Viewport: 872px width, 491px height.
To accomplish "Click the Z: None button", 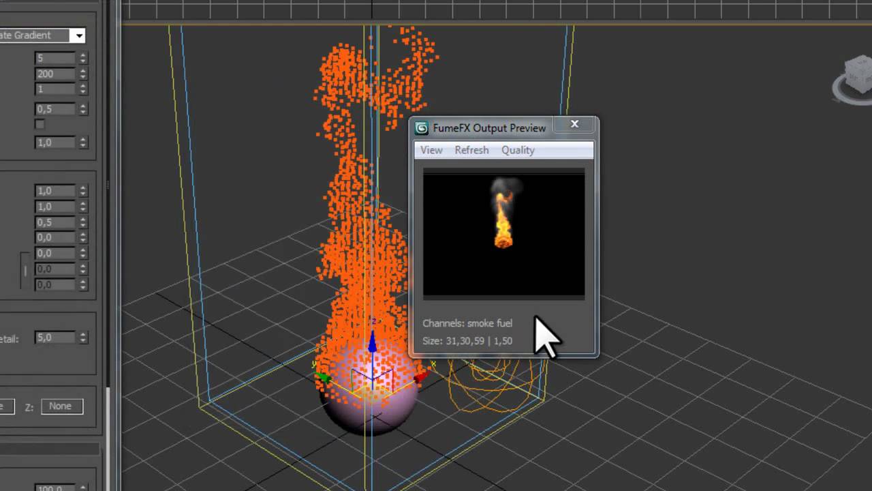I will (62, 406).
